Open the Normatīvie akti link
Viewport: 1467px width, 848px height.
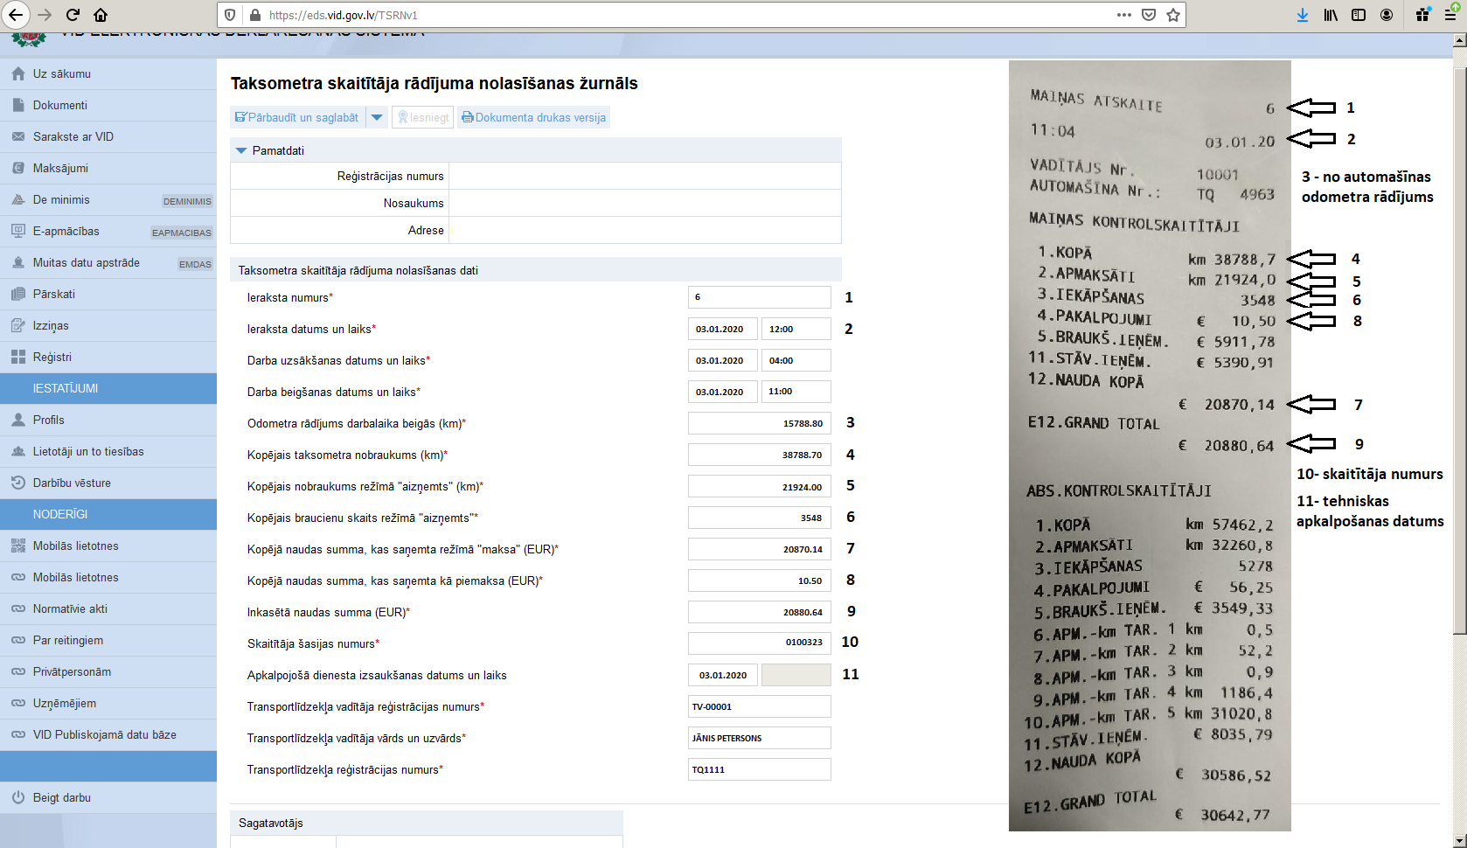[x=70, y=608]
